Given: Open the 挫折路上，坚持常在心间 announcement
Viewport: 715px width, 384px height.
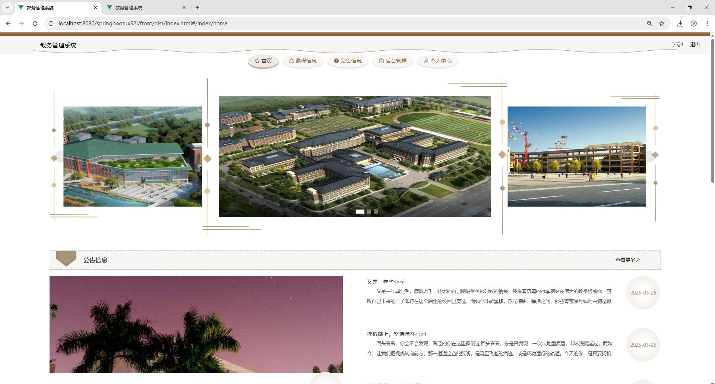Looking at the screenshot, I should pyautogui.click(x=396, y=334).
